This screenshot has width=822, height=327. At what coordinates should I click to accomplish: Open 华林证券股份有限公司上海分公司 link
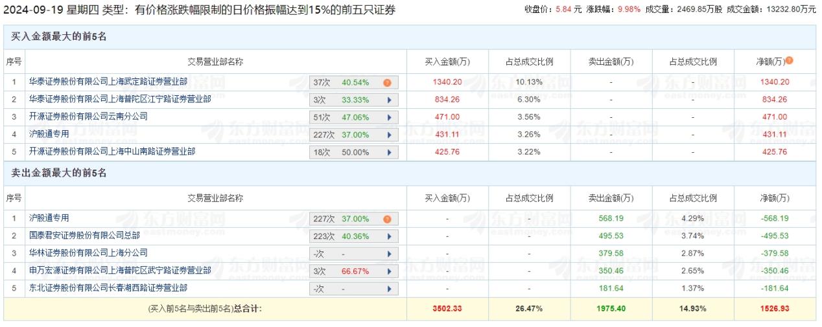tap(88, 253)
